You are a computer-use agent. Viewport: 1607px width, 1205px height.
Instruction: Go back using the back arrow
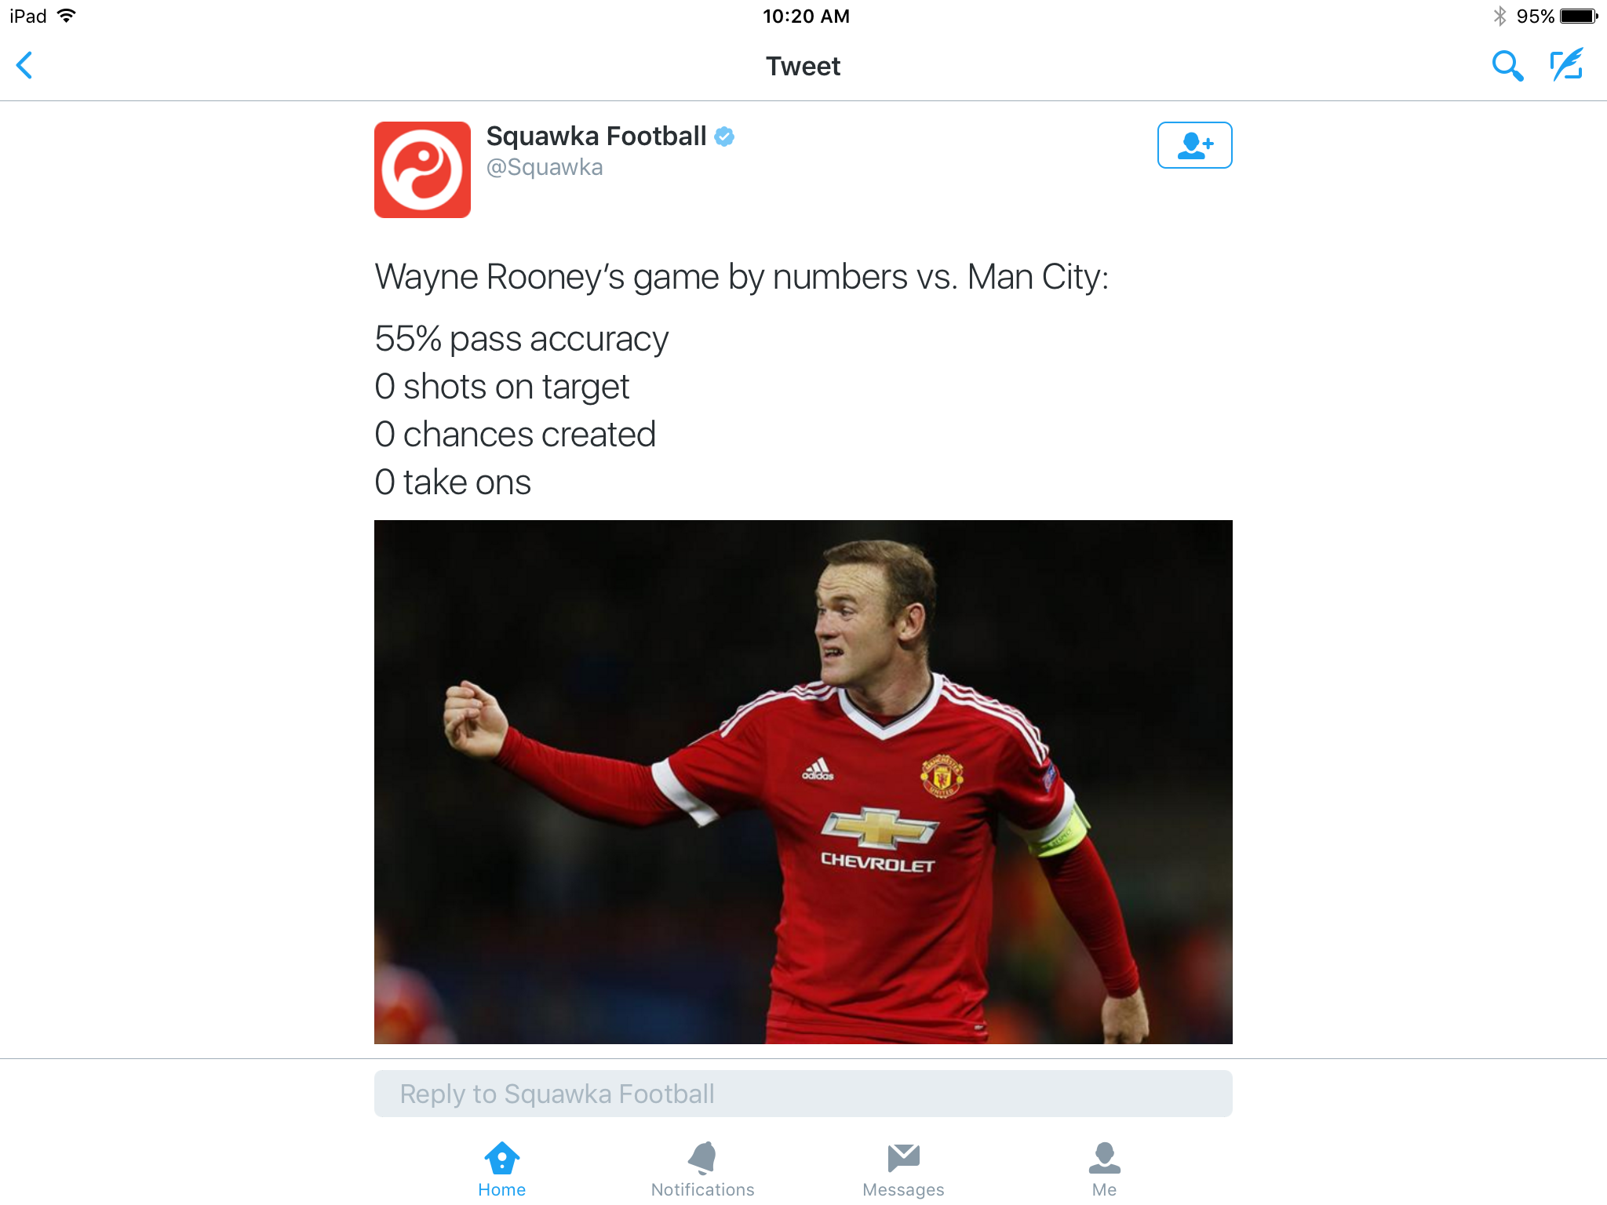click(24, 65)
